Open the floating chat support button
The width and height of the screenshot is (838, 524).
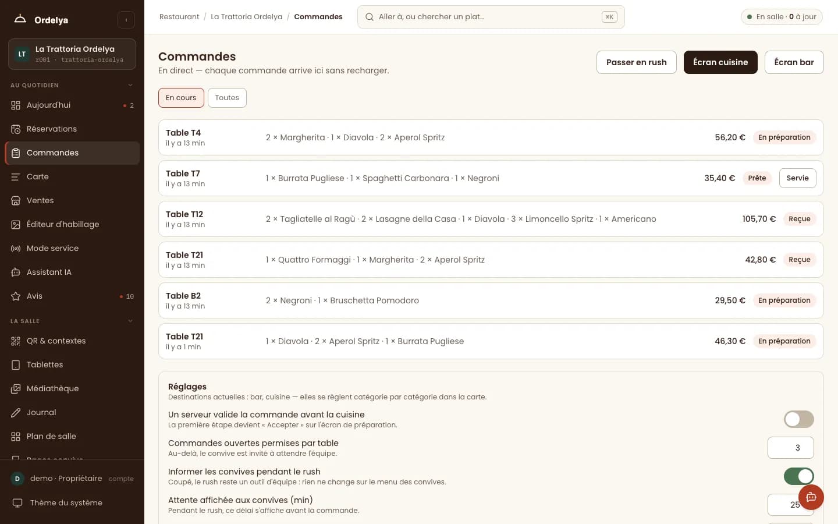coord(811,497)
